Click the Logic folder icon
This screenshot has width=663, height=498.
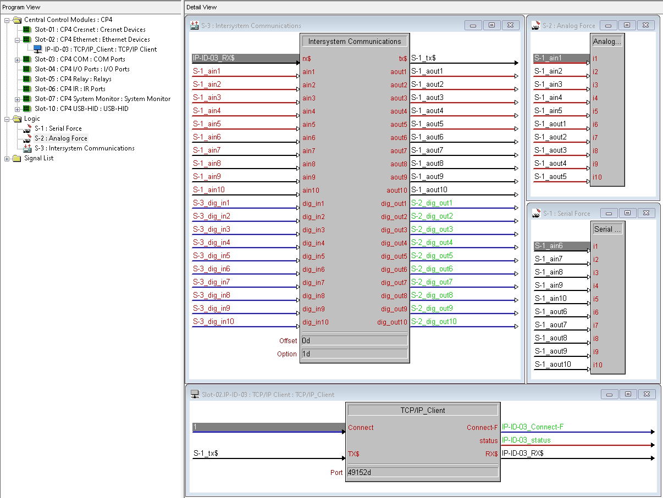pyautogui.click(x=16, y=119)
